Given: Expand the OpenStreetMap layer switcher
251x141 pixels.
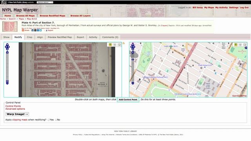Looking at the screenshot, I should click(246, 48).
